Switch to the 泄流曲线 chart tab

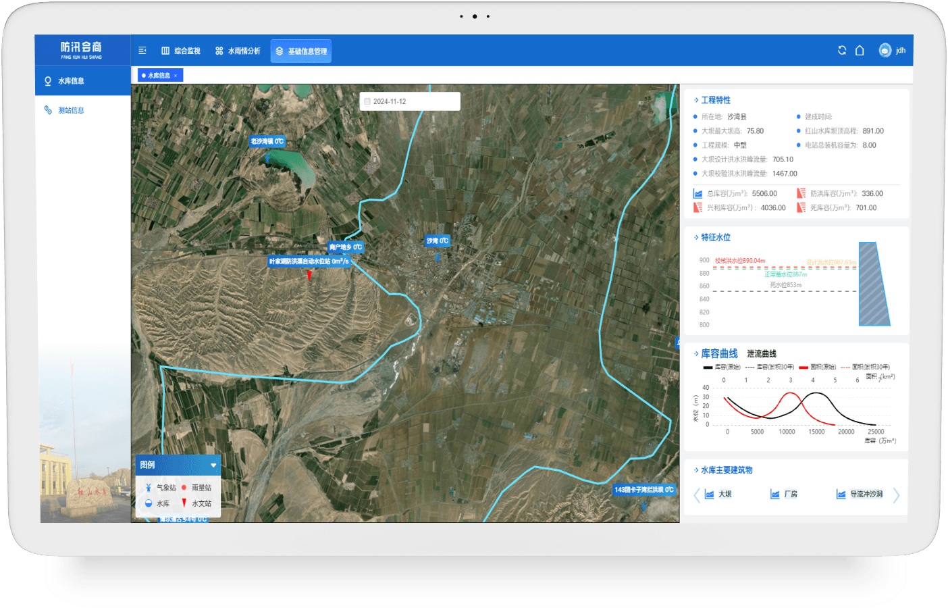point(762,354)
